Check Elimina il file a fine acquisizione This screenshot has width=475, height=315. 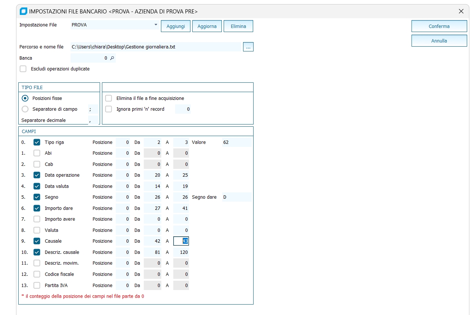109,98
